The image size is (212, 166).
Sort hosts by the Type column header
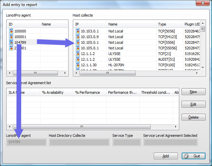point(169,24)
